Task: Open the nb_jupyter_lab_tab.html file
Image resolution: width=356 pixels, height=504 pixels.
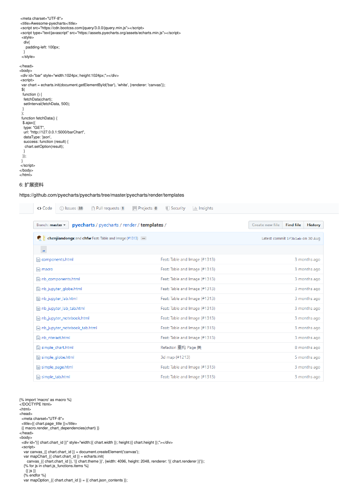Action: [x=63, y=309]
